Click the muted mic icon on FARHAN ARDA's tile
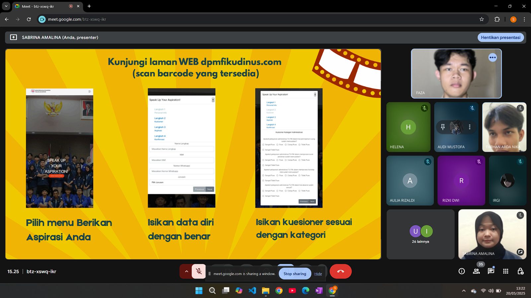 tap(520, 108)
